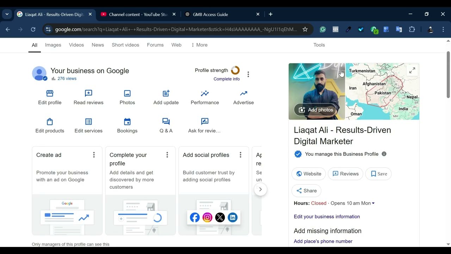Expand the More search filters menu
The image size is (451, 254).
coord(199,45)
